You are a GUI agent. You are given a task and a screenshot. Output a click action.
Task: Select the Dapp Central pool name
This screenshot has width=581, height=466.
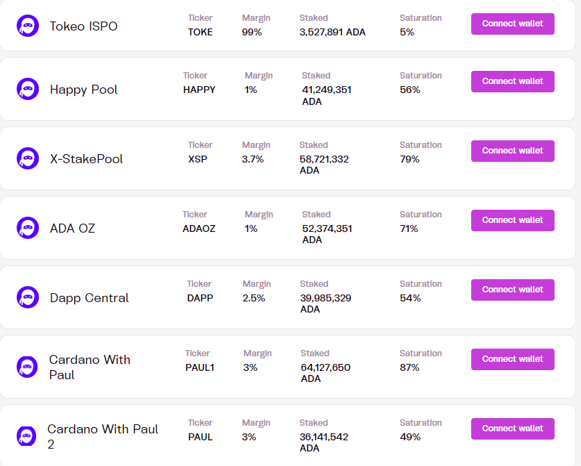point(89,298)
